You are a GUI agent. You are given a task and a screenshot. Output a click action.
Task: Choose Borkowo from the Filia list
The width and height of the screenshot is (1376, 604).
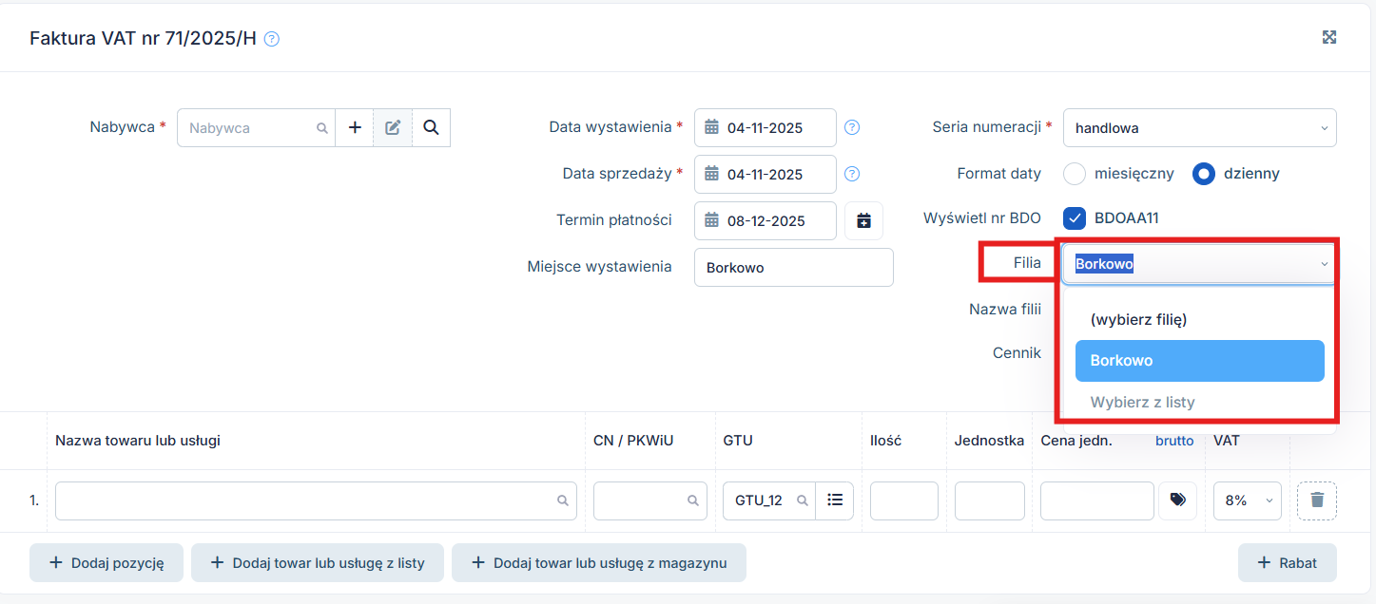(x=1199, y=361)
